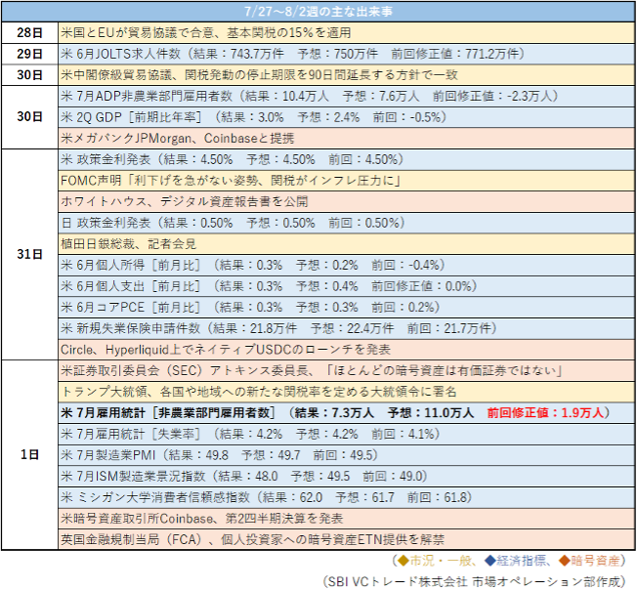This screenshot has height=590, width=637.
Task: Click the 'トランプ大統領…大統領令に署名' row
Action: (x=347, y=392)
